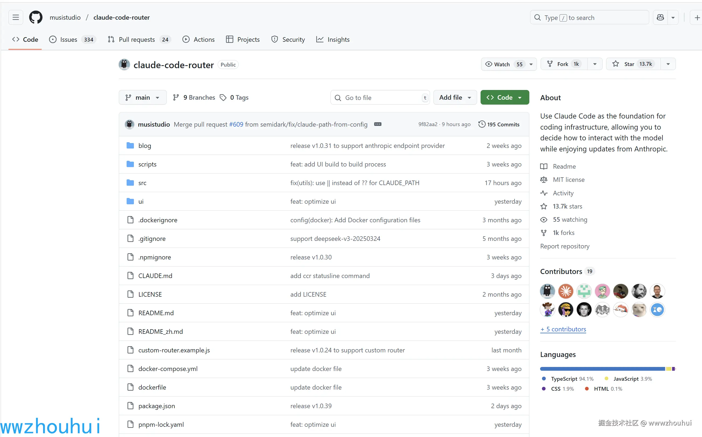Focus the Type / to search field
The image size is (702, 437).
[x=589, y=18]
